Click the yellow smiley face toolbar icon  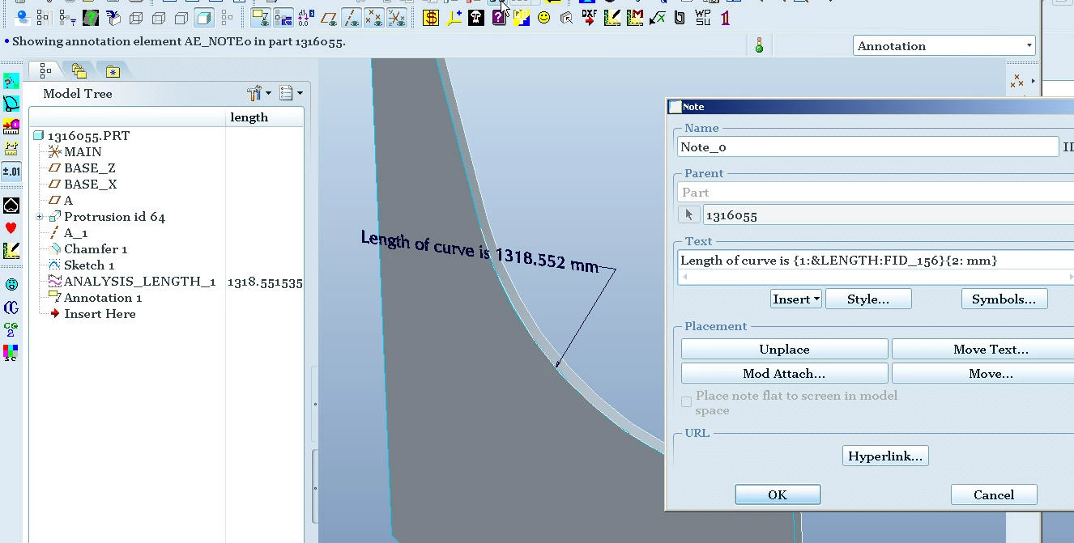[x=544, y=17]
